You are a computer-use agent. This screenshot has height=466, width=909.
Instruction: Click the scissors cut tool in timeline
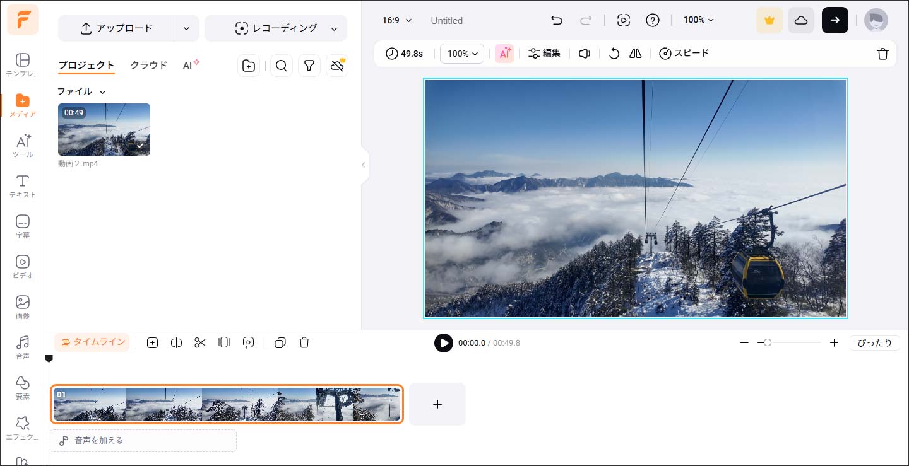click(200, 342)
